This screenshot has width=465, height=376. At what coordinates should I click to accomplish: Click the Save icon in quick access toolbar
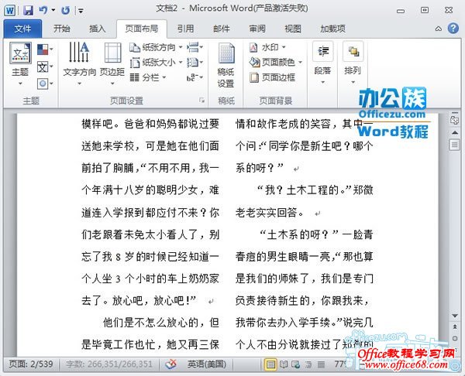point(28,11)
